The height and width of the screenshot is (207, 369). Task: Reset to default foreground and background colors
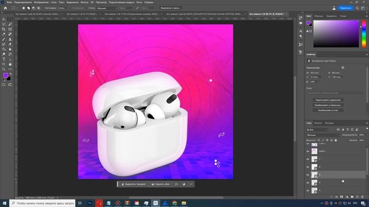(x=3, y=80)
